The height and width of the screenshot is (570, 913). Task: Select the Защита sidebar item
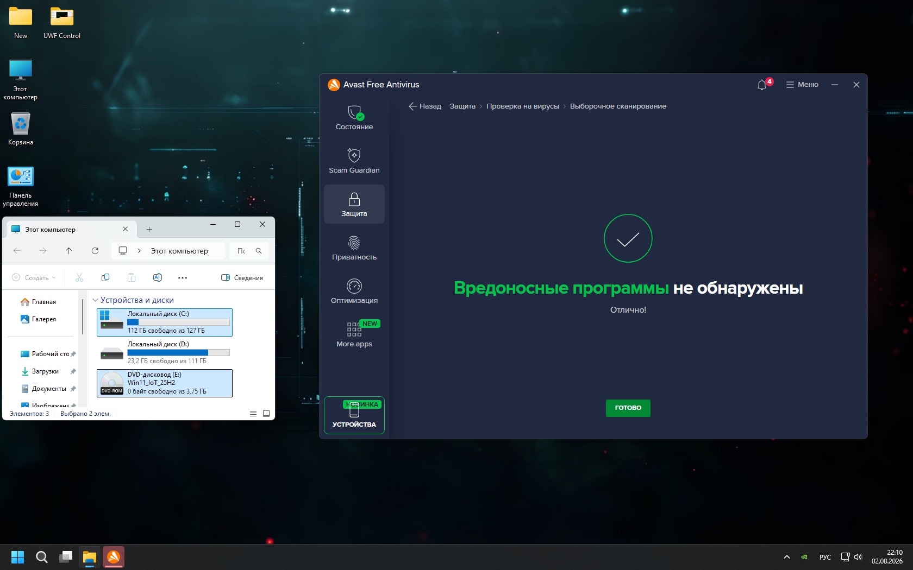pyautogui.click(x=354, y=204)
